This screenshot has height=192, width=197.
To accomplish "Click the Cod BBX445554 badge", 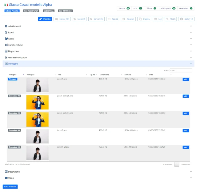I will [65, 11].
